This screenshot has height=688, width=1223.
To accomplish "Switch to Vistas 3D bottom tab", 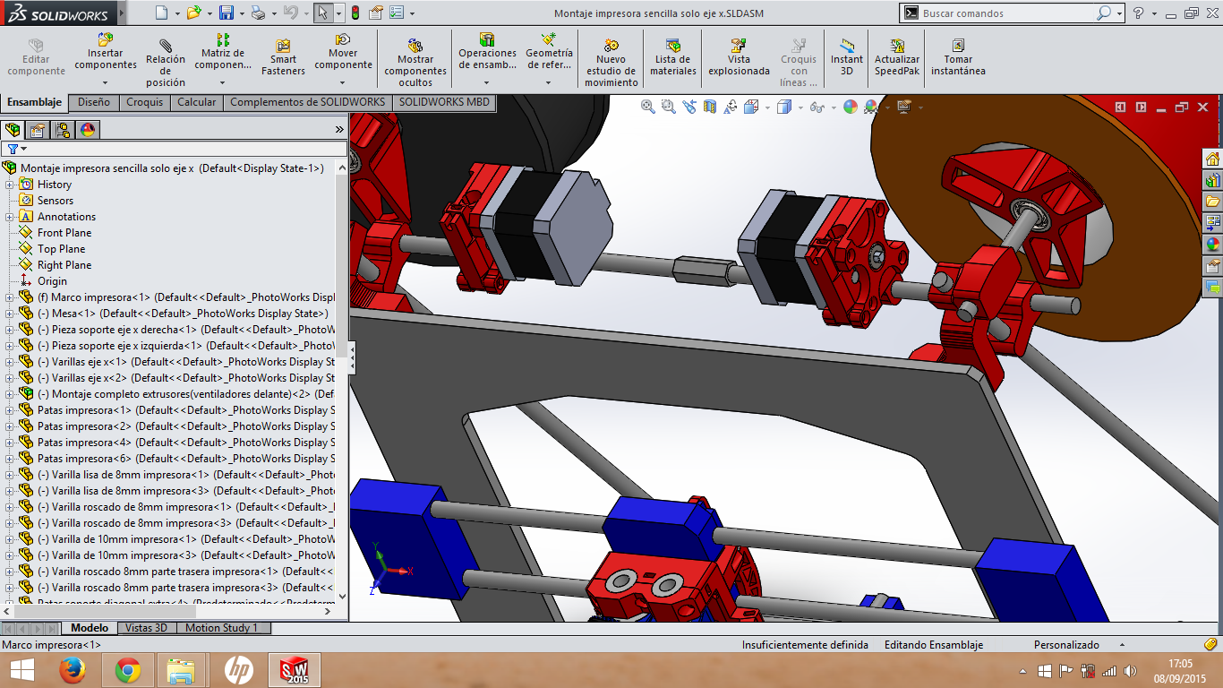I will pos(147,628).
